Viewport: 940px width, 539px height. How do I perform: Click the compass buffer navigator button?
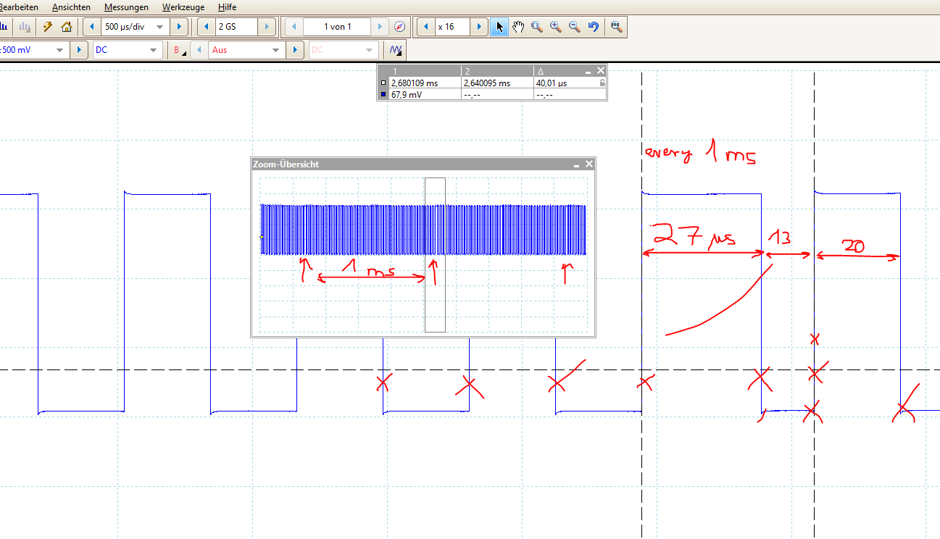click(x=399, y=26)
